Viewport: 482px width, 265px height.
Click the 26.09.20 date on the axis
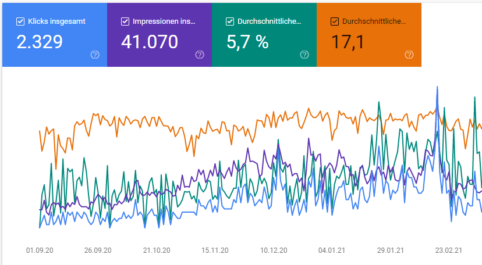[98, 250]
